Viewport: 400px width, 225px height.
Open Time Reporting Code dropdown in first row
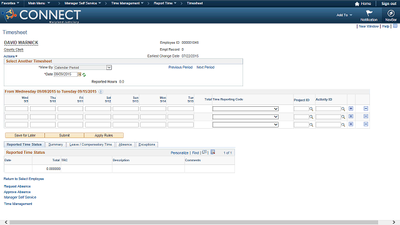click(246, 109)
